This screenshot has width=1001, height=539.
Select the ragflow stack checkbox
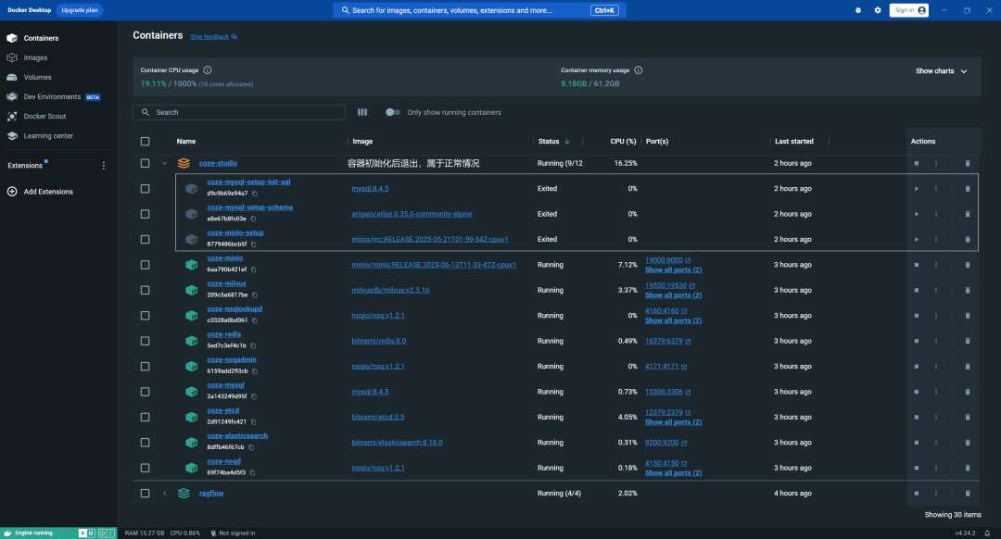(145, 493)
